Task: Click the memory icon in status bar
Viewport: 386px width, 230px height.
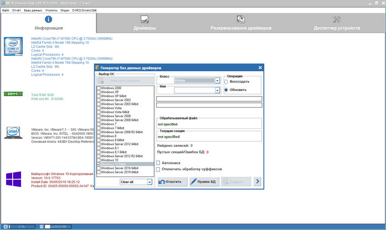Action: pos(42,226)
